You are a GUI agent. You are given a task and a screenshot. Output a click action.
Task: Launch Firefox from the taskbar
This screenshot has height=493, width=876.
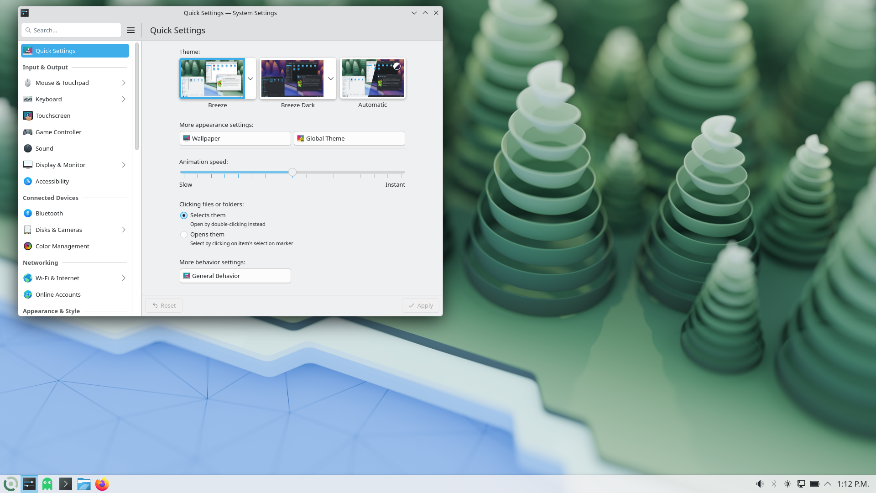pos(102,484)
